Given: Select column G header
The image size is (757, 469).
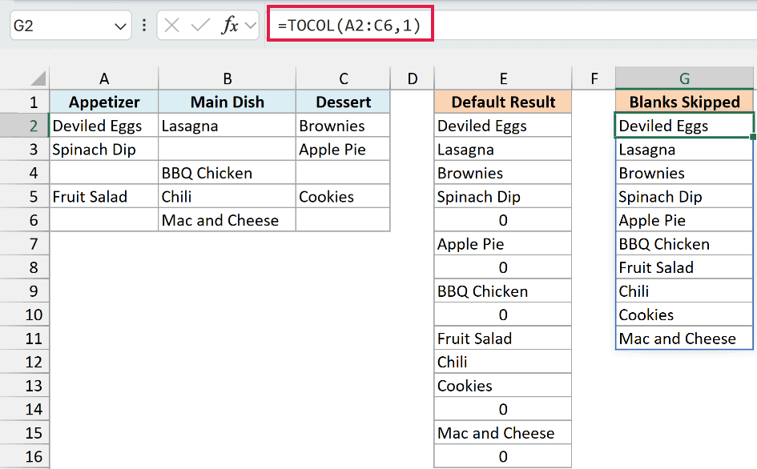Looking at the screenshot, I should point(684,78).
